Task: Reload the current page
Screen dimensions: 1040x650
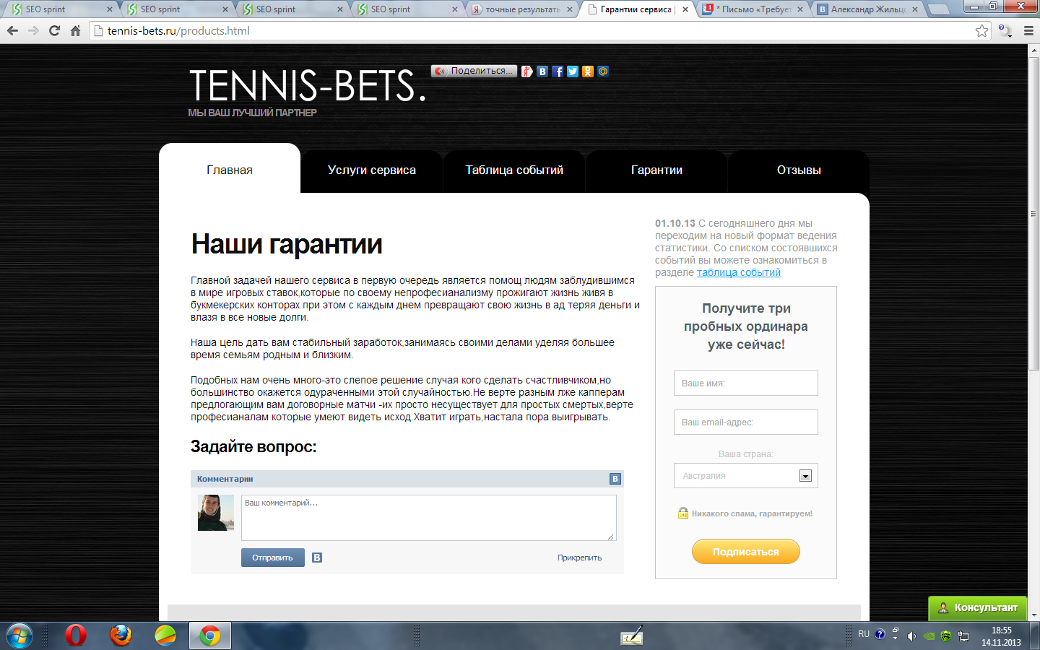Action: [x=54, y=31]
